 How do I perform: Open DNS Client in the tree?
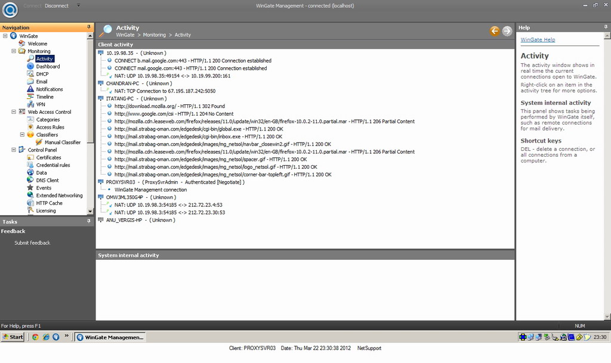tap(48, 180)
